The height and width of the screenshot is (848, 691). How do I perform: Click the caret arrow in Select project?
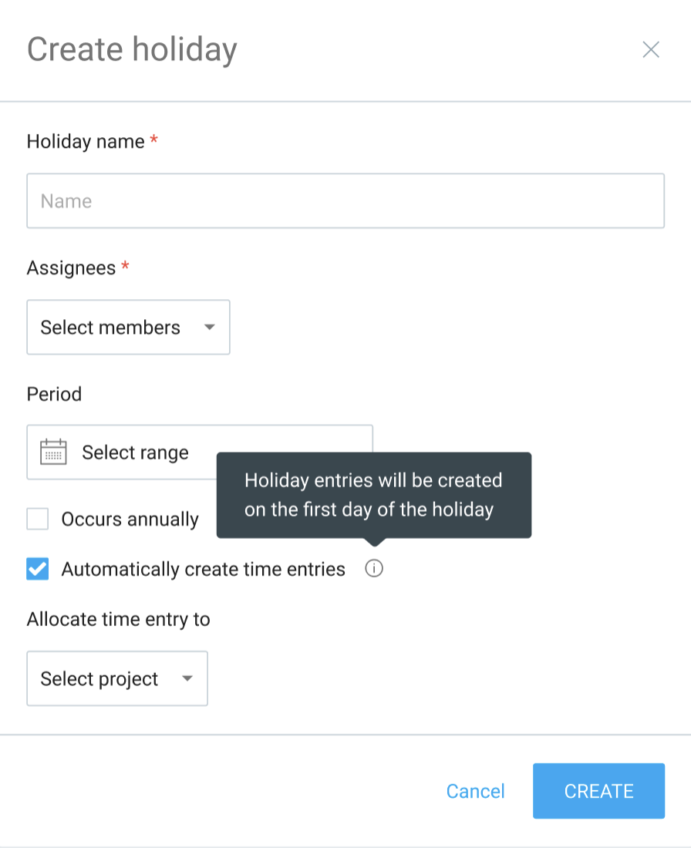point(187,678)
